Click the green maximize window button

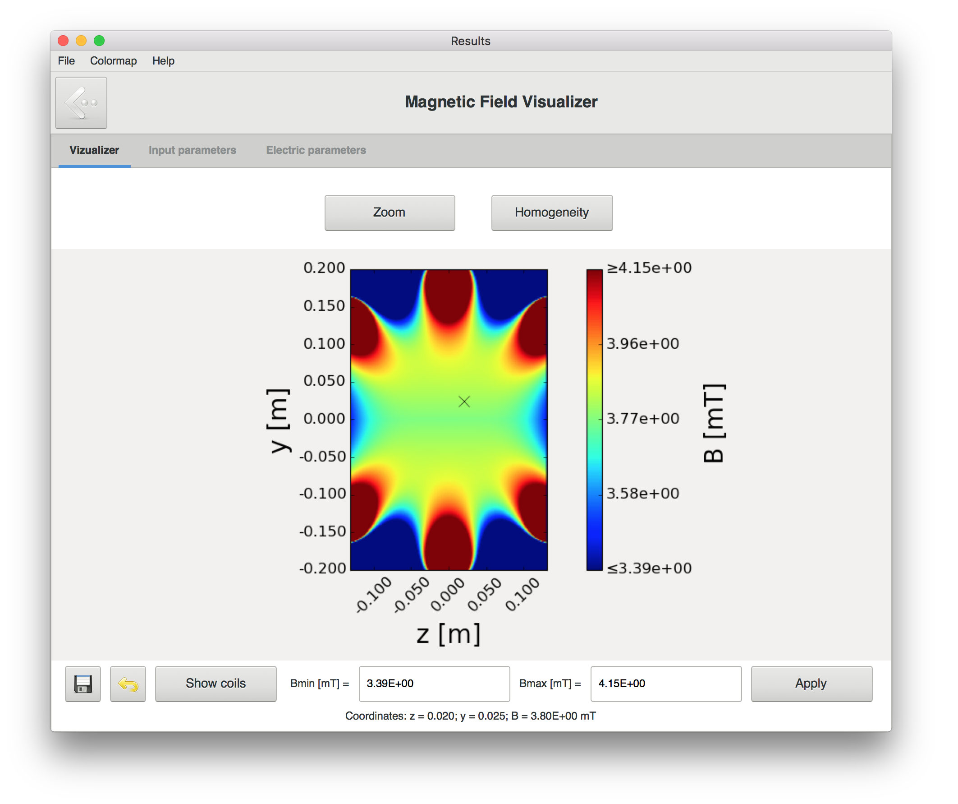(99, 41)
